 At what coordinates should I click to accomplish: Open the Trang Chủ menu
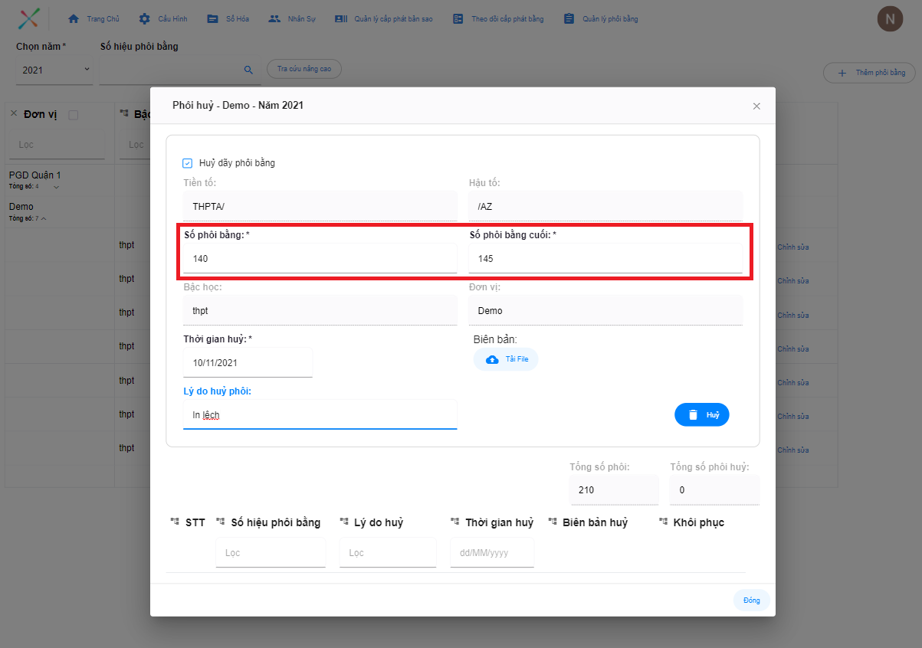[x=95, y=18]
